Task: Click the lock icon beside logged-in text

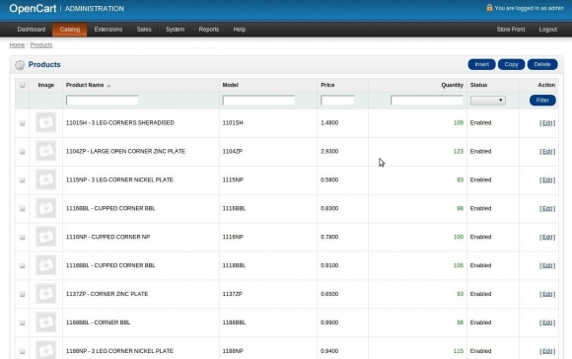Action: click(489, 8)
